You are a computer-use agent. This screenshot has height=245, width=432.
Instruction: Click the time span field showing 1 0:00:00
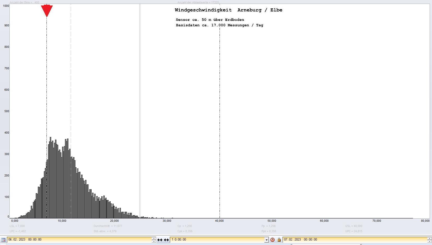coord(217,240)
